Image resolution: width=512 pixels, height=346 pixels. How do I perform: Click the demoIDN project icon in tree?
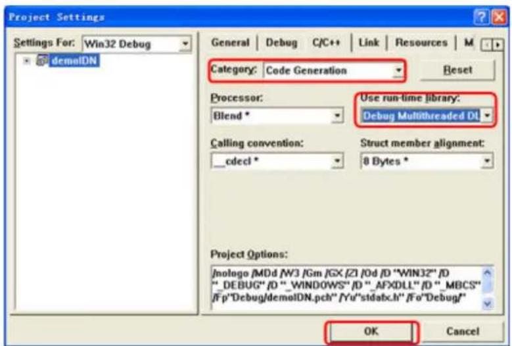42,60
